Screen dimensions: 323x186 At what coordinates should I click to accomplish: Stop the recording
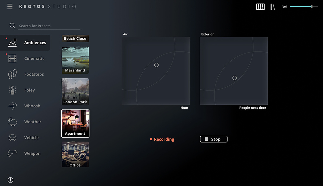(x=214, y=139)
